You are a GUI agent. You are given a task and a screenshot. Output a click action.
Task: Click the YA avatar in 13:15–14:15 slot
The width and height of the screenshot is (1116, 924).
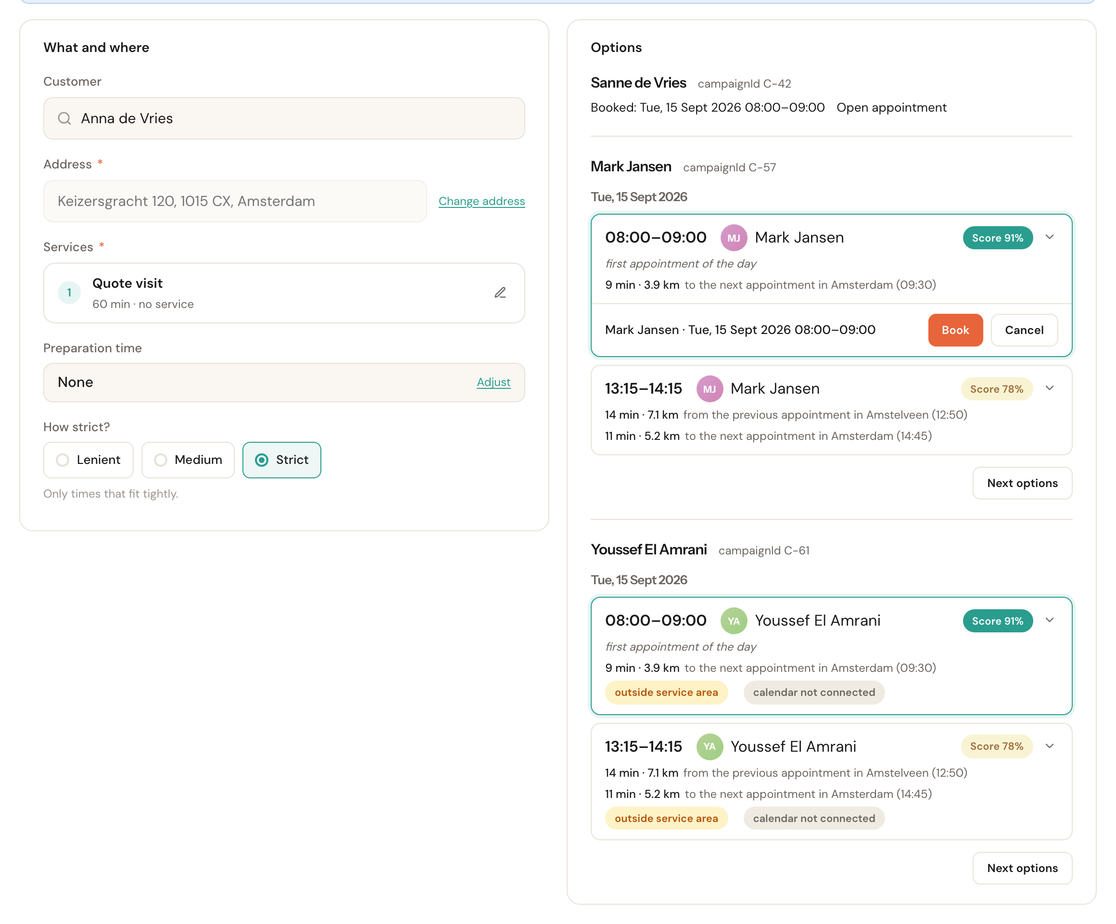710,746
